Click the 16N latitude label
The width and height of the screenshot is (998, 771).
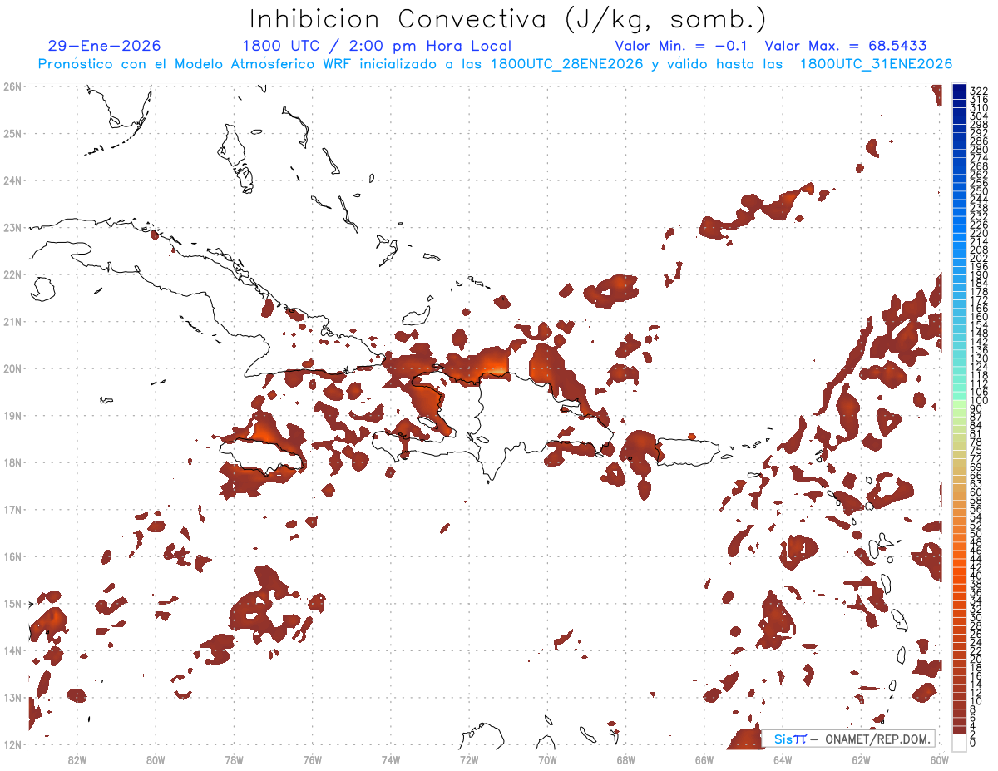pyautogui.click(x=12, y=556)
